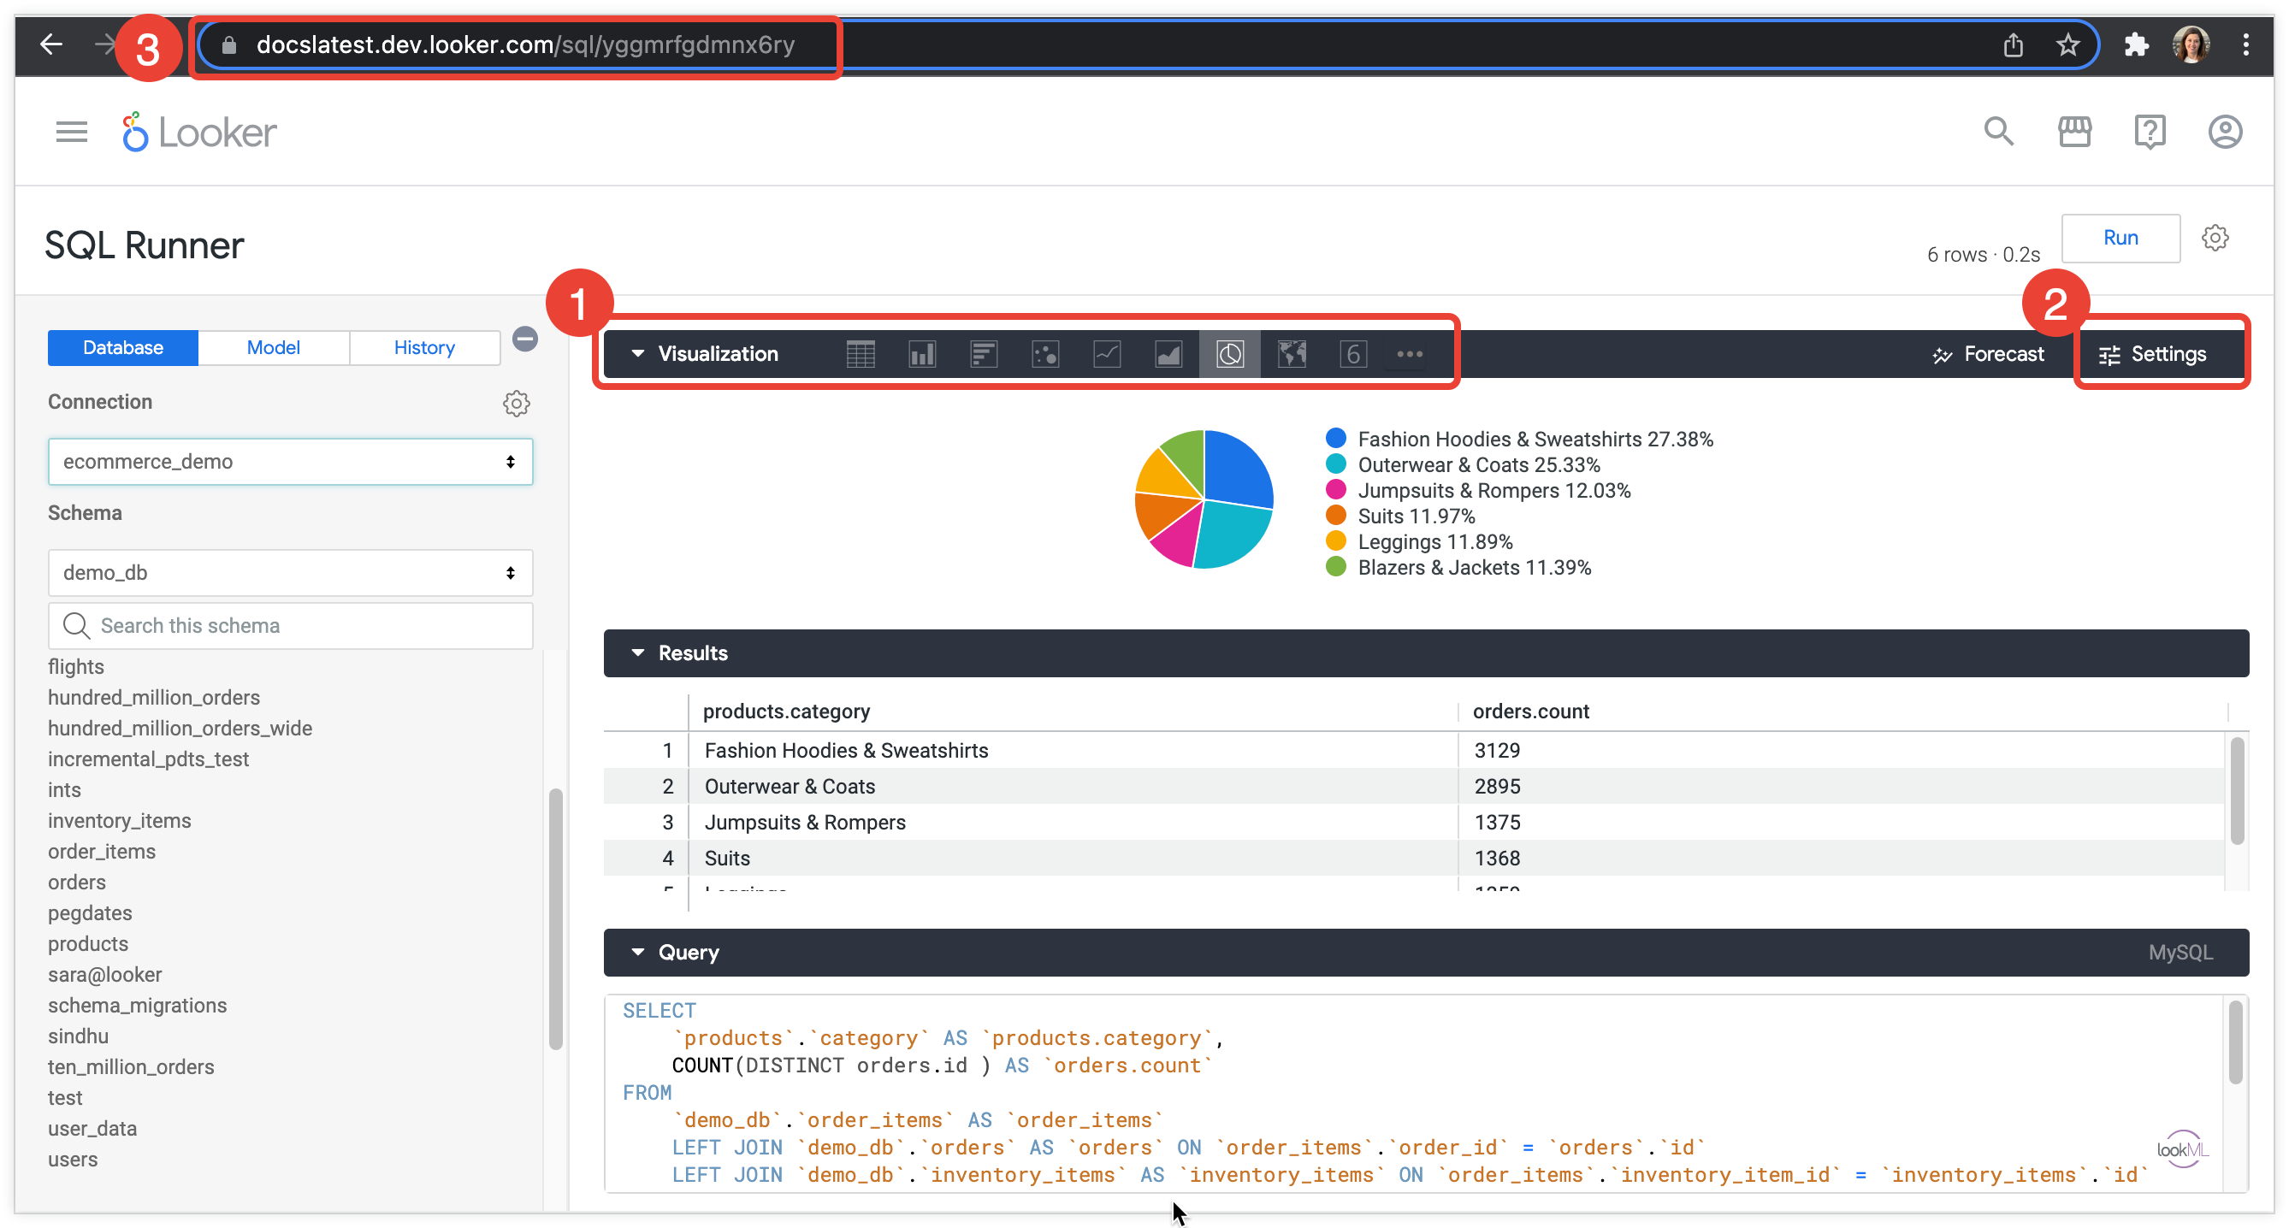2289x1228 pixels.
Task: Pick the area chart visualization
Action: click(1168, 354)
